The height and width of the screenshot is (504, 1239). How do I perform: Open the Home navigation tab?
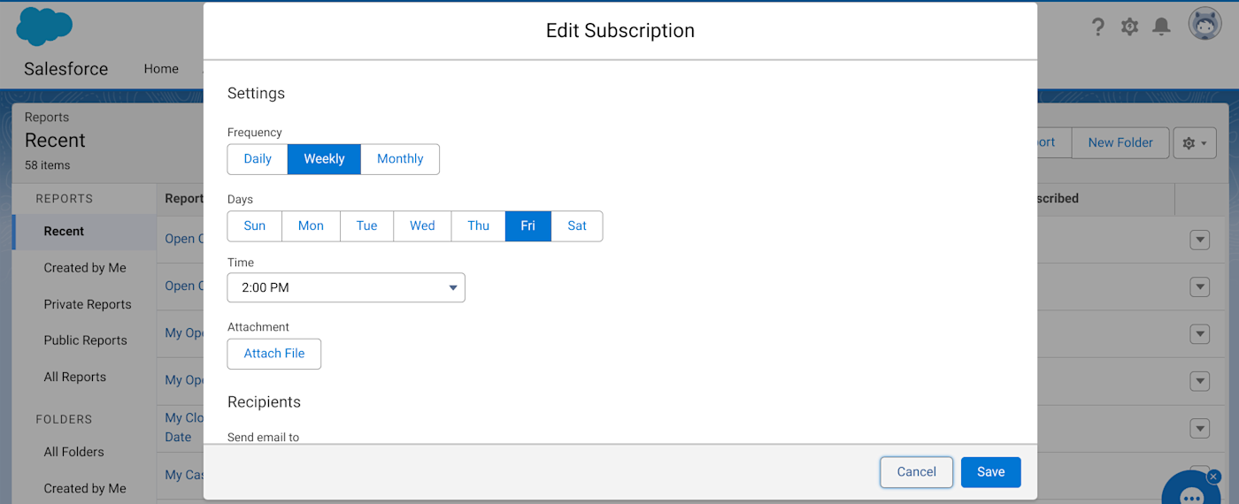[x=161, y=69]
